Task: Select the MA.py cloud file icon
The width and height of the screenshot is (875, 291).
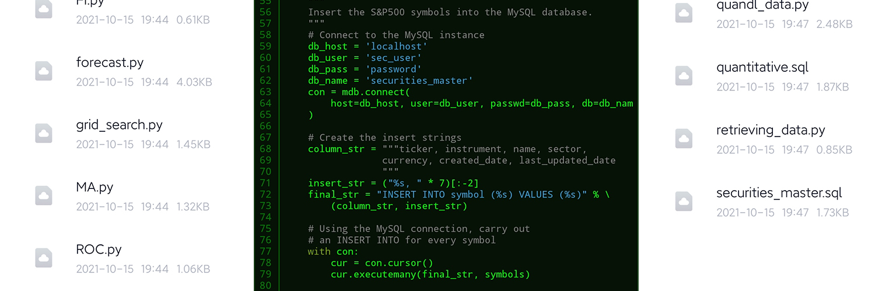Action: coord(44,196)
